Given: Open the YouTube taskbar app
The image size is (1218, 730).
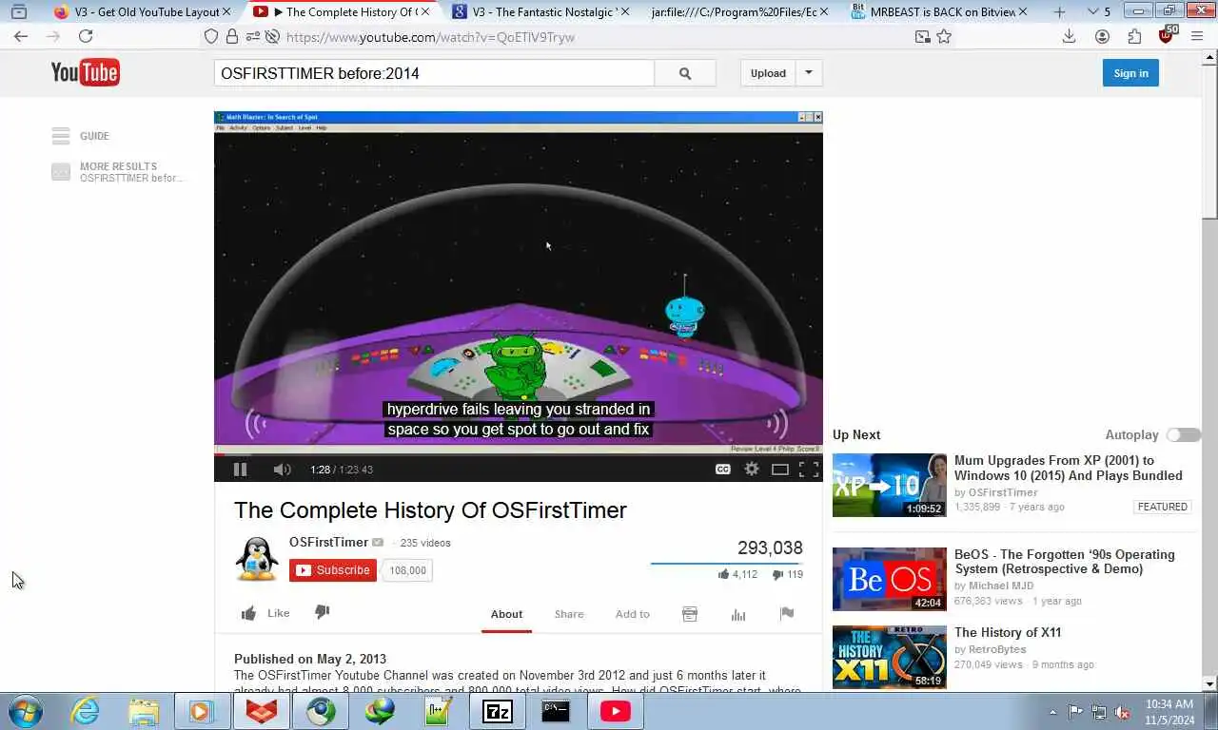Looking at the screenshot, I should click(x=616, y=711).
